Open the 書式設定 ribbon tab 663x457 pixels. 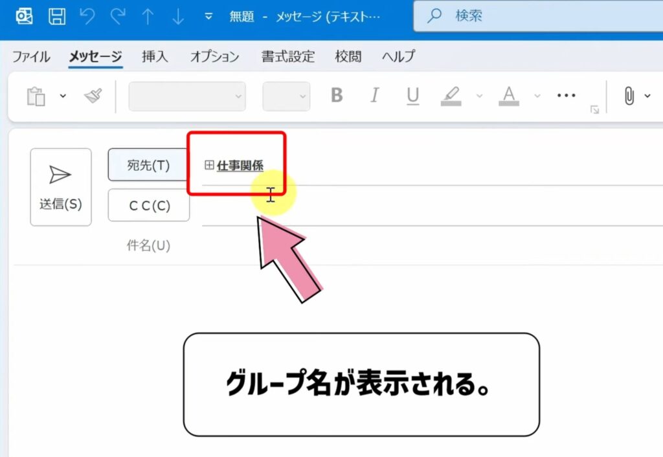point(286,57)
